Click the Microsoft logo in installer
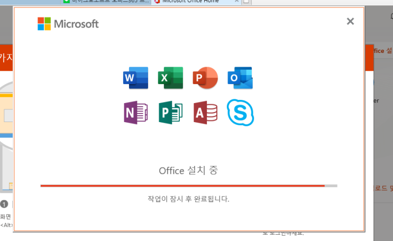The height and width of the screenshot is (241, 393). coord(68,24)
